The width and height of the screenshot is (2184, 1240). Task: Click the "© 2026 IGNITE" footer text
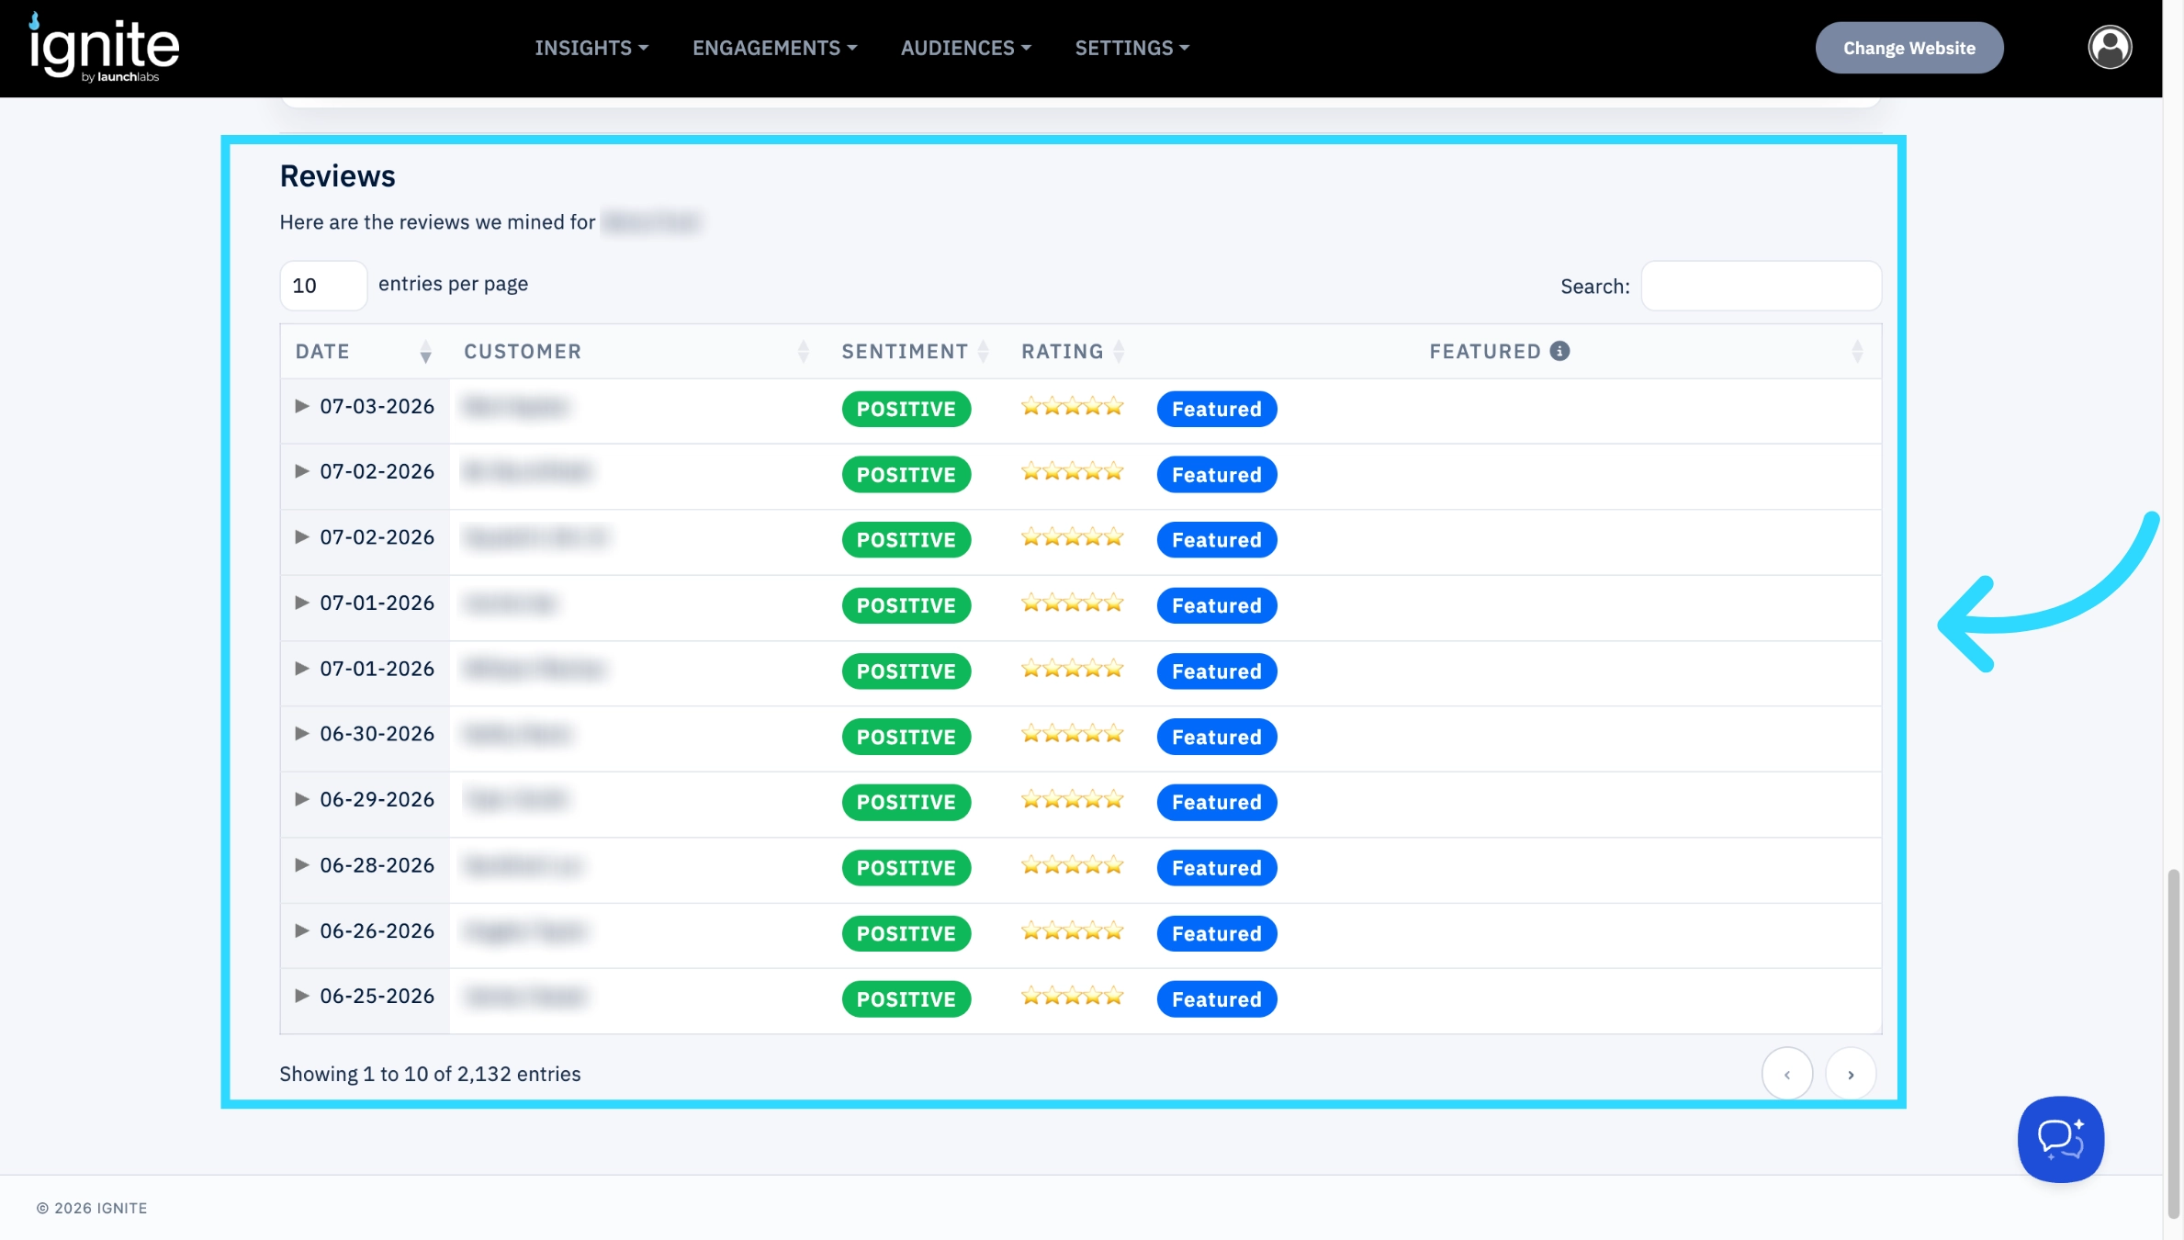(92, 1208)
